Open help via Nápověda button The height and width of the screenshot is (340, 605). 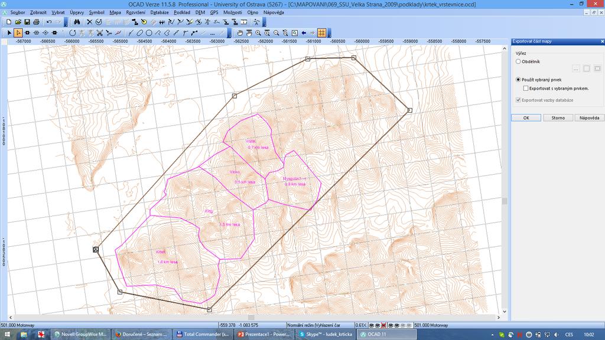pyautogui.click(x=589, y=117)
